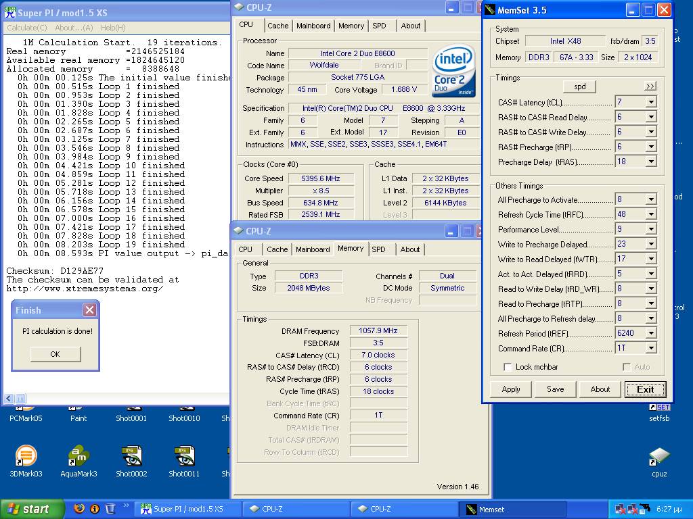Click Save in MemSet
The height and width of the screenshot is (519, 693).
point(555,389)
